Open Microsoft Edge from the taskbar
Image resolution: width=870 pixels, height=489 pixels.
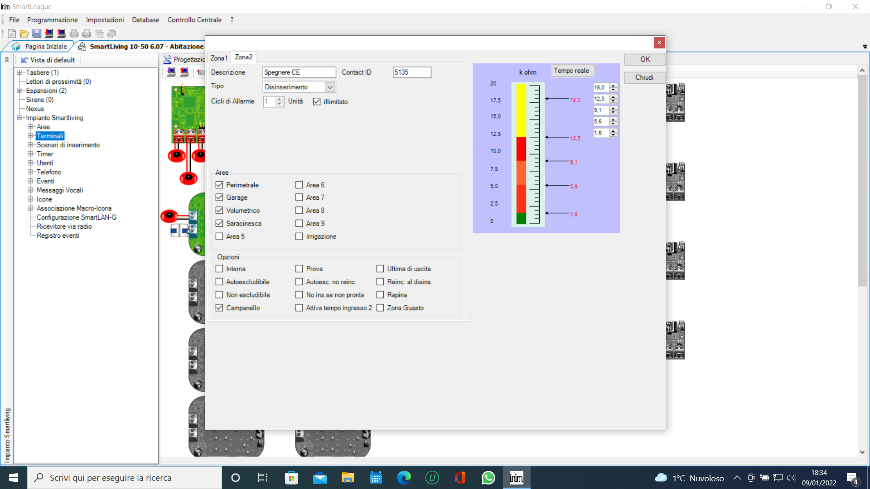pos(404,478)
